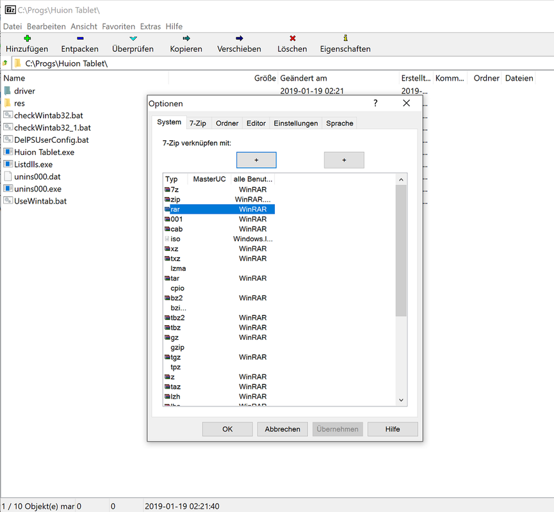
Task: Open the Ansicht menu
Action: coord(84,26)
